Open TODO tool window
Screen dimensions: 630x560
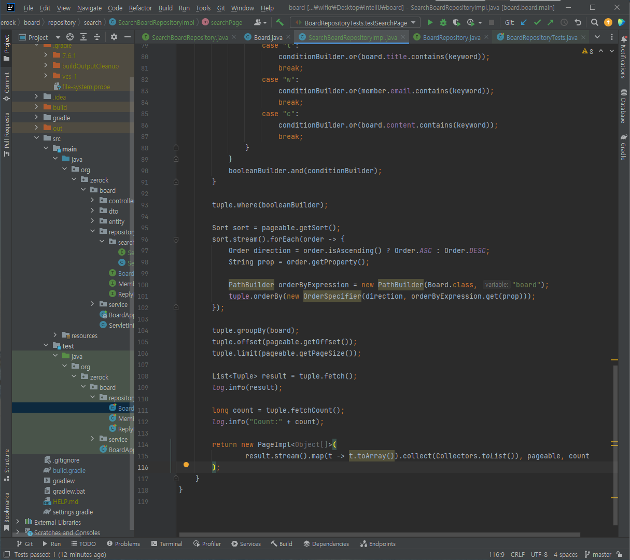coord(83,544)
